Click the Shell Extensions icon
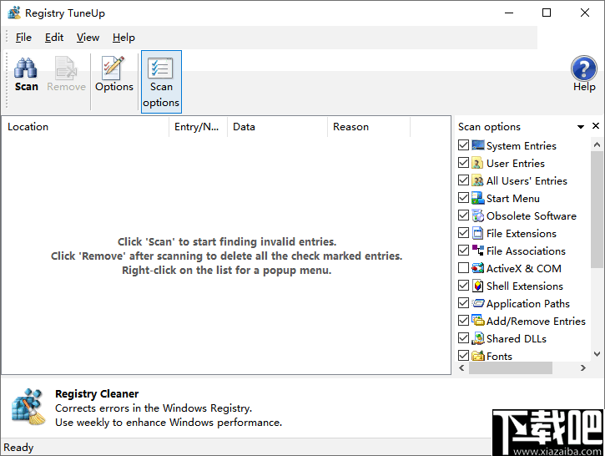Image resolution: width=605 pixels, height=456 pixels. pos(477,286)
